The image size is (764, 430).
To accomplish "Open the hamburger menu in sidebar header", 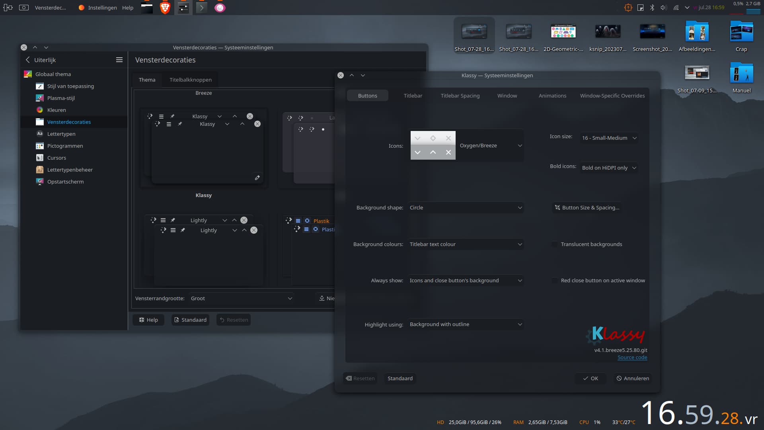I will tap(119, 60).
